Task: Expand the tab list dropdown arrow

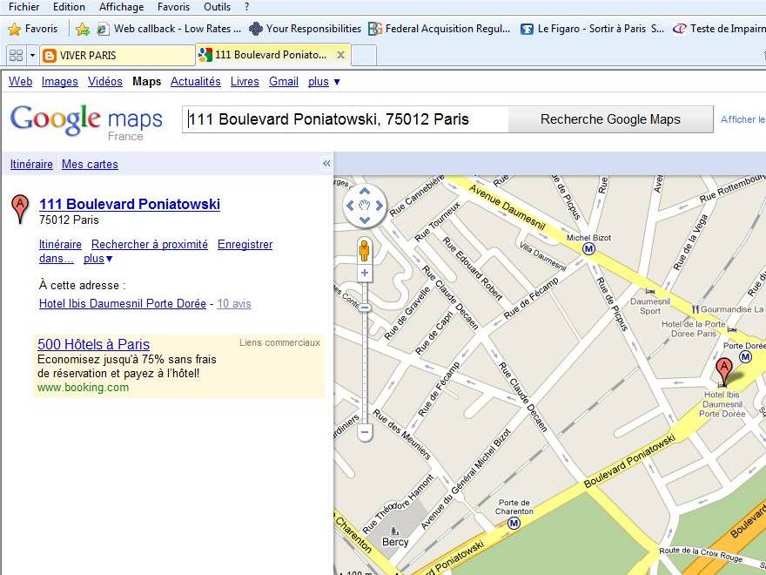Action: pos(32,55)
